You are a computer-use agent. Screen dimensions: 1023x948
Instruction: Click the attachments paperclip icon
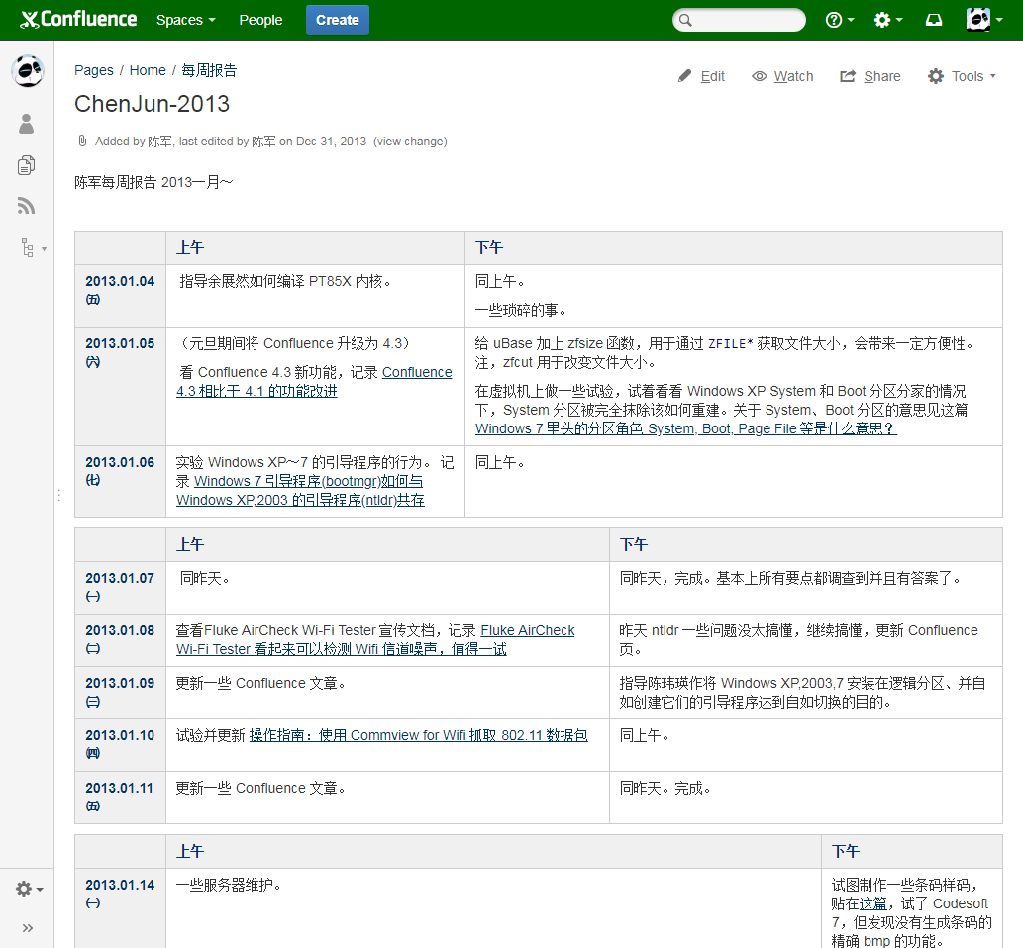click(83, 142)
